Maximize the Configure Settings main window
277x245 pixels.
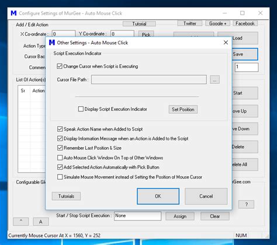pos(242,13)
